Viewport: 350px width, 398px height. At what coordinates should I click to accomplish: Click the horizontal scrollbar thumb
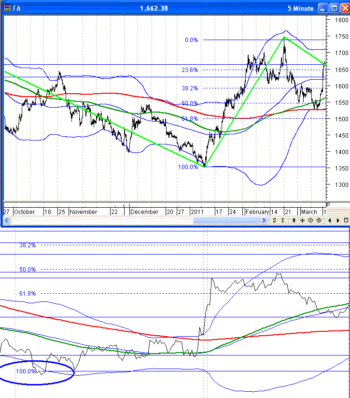226,221
